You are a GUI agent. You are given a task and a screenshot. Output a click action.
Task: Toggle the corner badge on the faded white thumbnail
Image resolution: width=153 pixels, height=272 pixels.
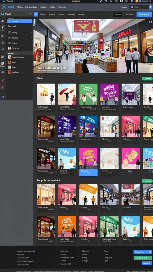pyautogui.click(x=103, y=150)
